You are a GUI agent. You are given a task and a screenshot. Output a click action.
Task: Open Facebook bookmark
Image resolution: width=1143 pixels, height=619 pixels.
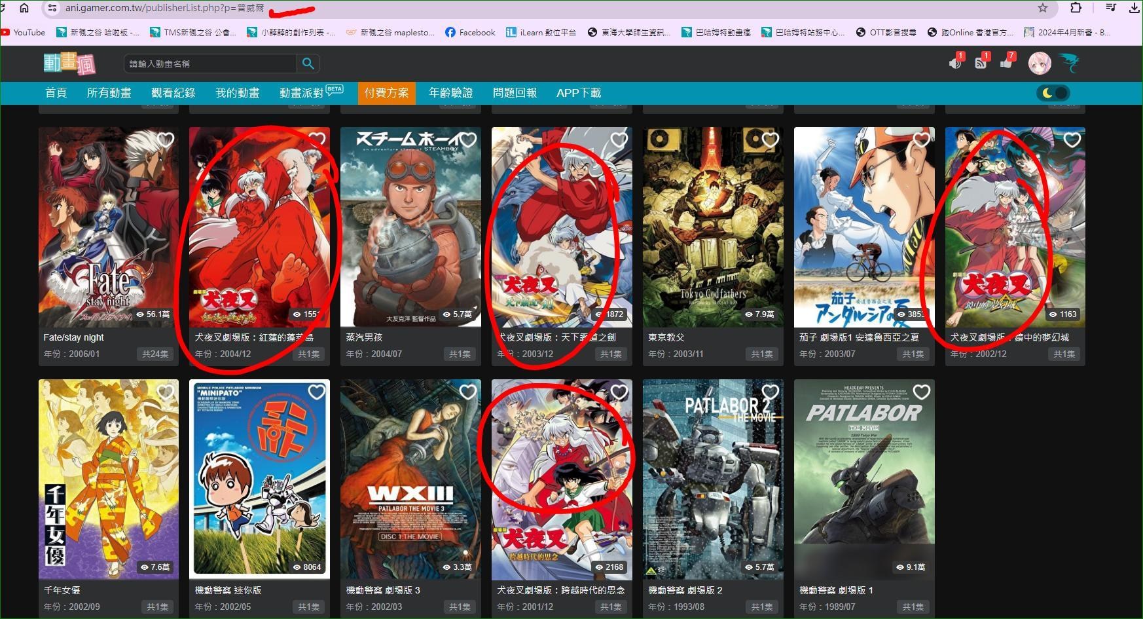[x=470, y=32]
